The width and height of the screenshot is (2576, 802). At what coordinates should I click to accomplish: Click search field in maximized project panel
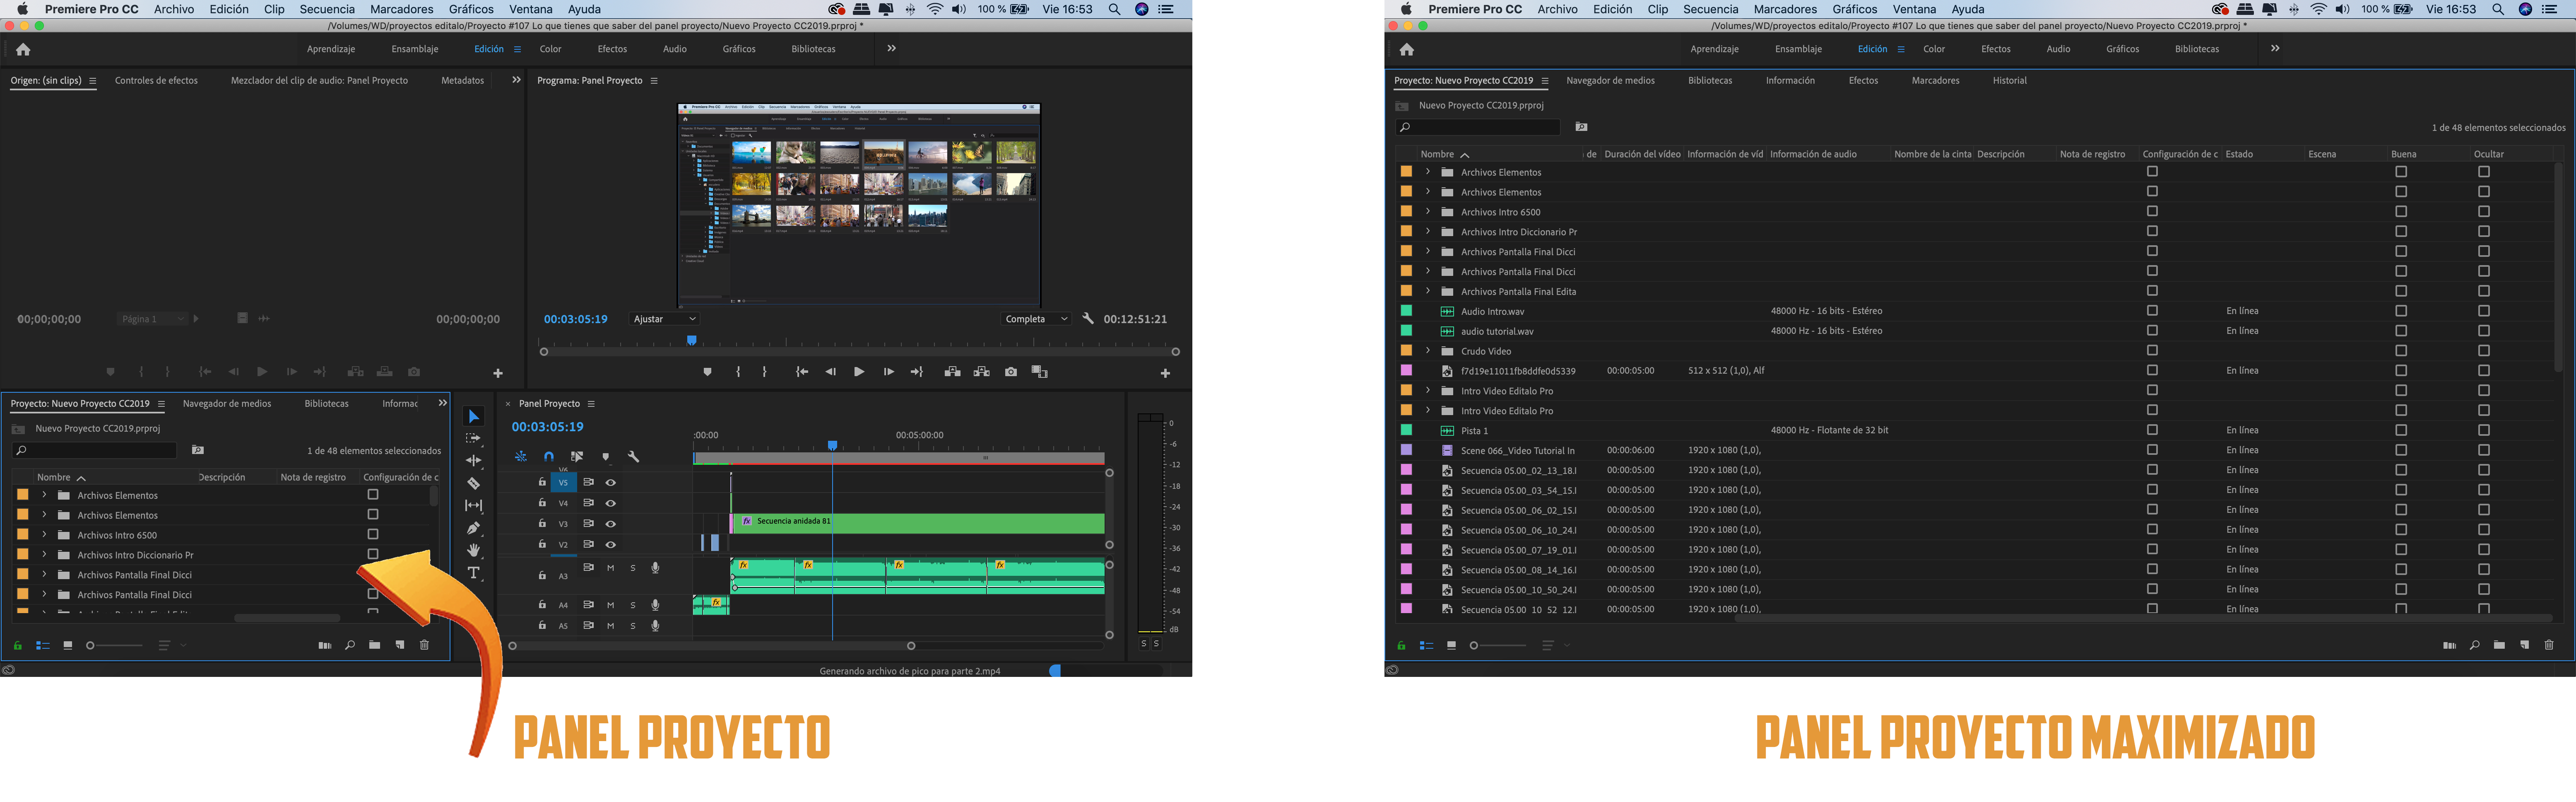click(1478, 127)
